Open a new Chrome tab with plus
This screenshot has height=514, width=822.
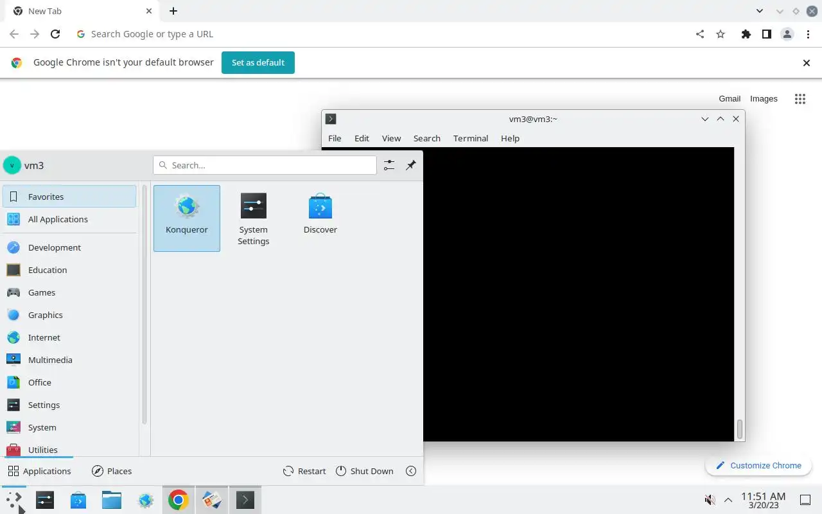point(173,11)
